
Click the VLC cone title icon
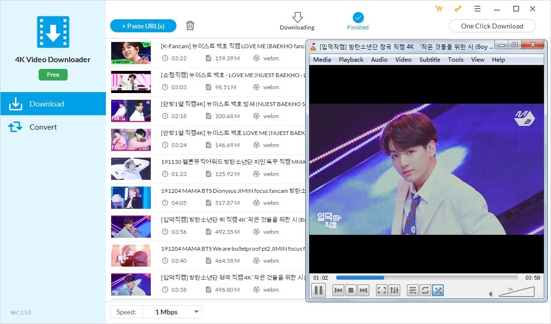(313, 46)
